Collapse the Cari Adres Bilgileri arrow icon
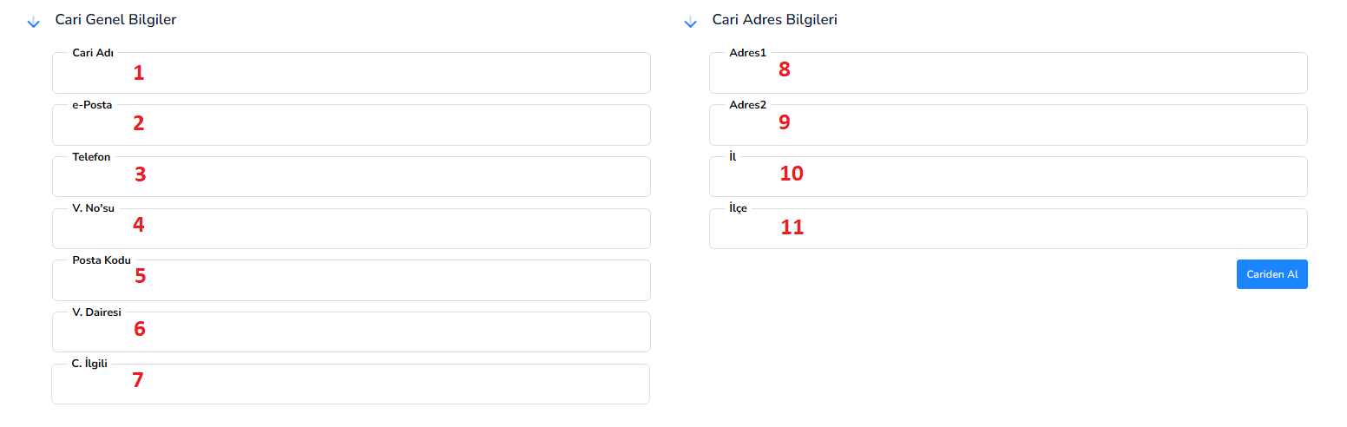 pos(691,22)
